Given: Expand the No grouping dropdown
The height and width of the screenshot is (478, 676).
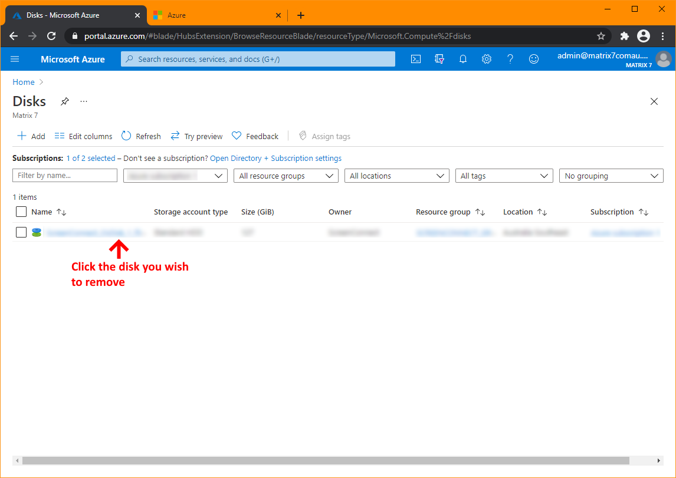Looking at the screenshot, I should (611, 176).
